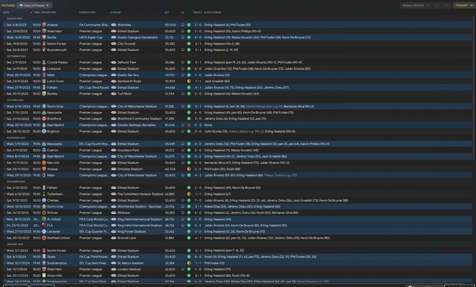Click the Chelsea club badge
The image size is (476, 287).
coord(44,200)
